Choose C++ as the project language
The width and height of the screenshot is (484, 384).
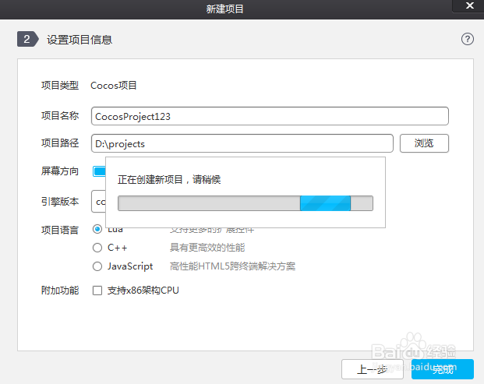97,248
